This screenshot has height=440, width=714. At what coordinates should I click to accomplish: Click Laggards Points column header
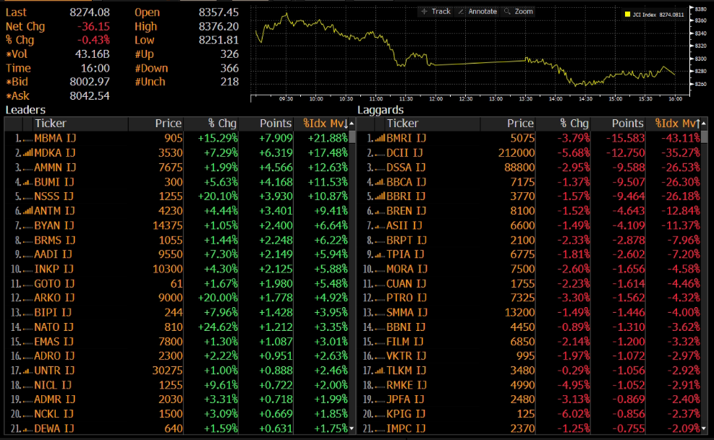pos(626,124)
